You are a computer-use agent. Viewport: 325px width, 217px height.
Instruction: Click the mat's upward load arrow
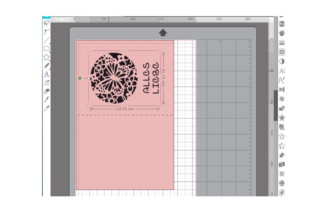click(x=162, y=33)
